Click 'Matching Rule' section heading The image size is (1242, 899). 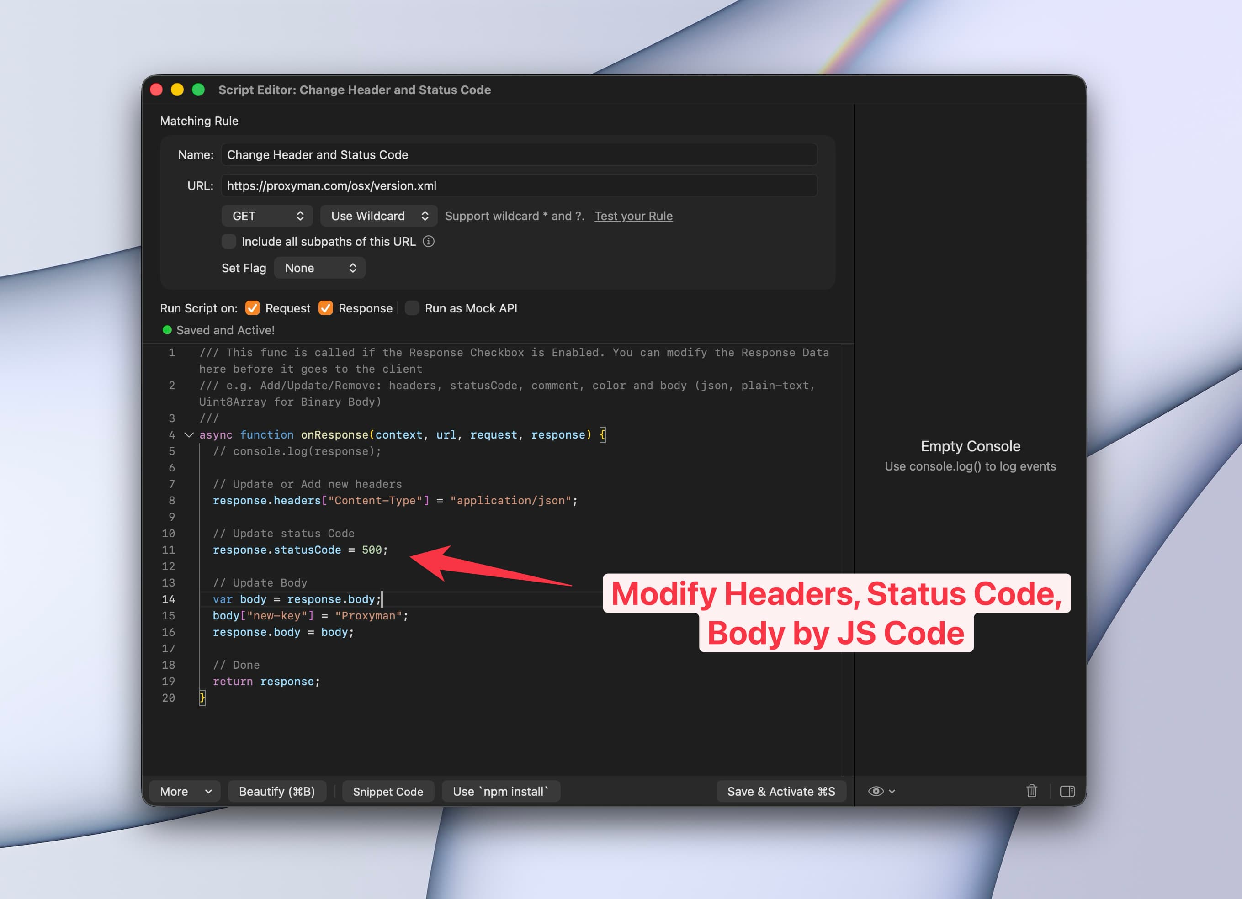[199, 121]
